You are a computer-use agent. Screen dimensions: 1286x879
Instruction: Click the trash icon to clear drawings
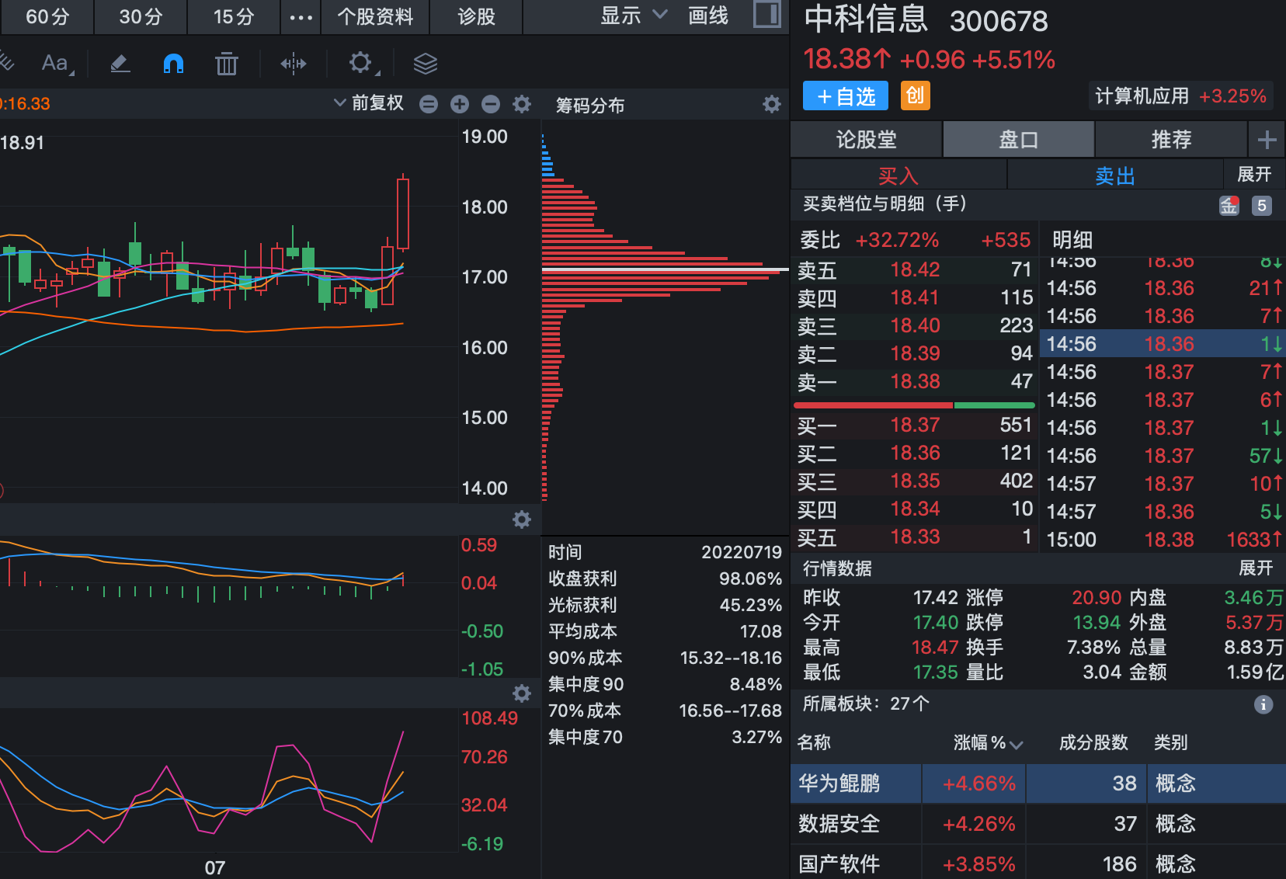click(226, 64)
